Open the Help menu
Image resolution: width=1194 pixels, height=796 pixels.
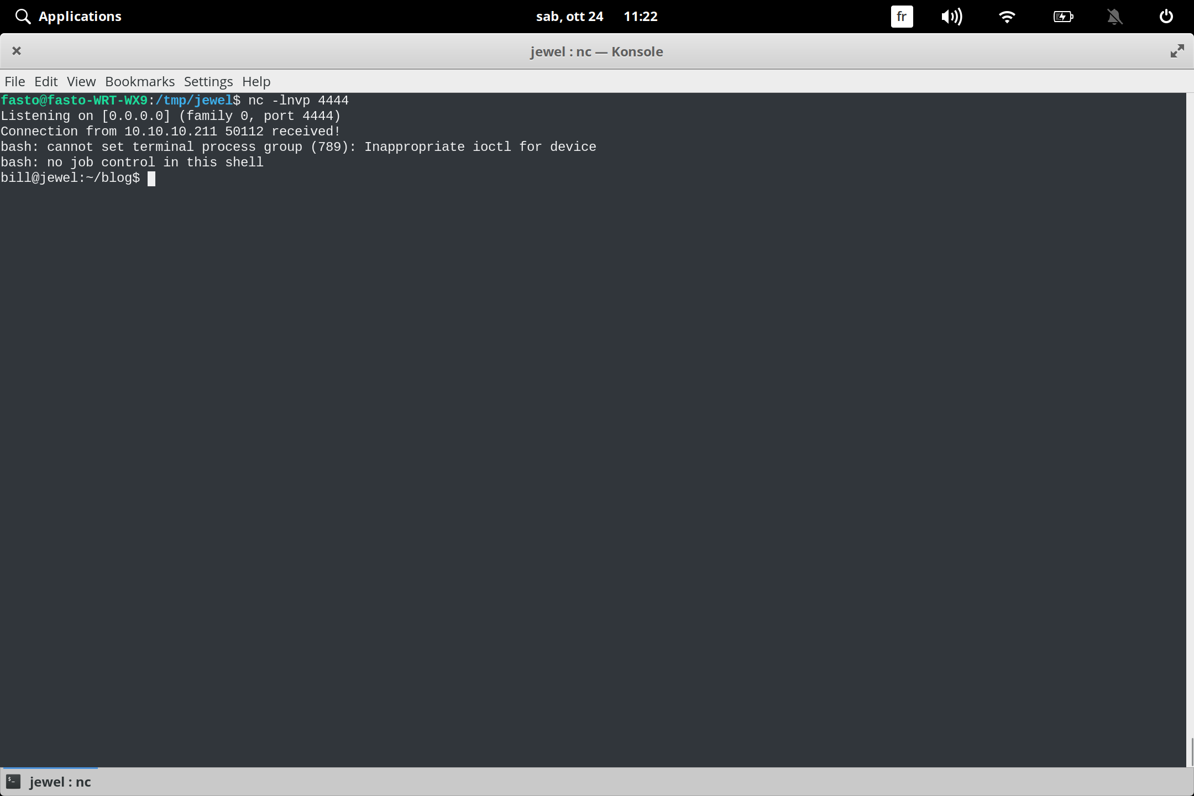(255, 81)
